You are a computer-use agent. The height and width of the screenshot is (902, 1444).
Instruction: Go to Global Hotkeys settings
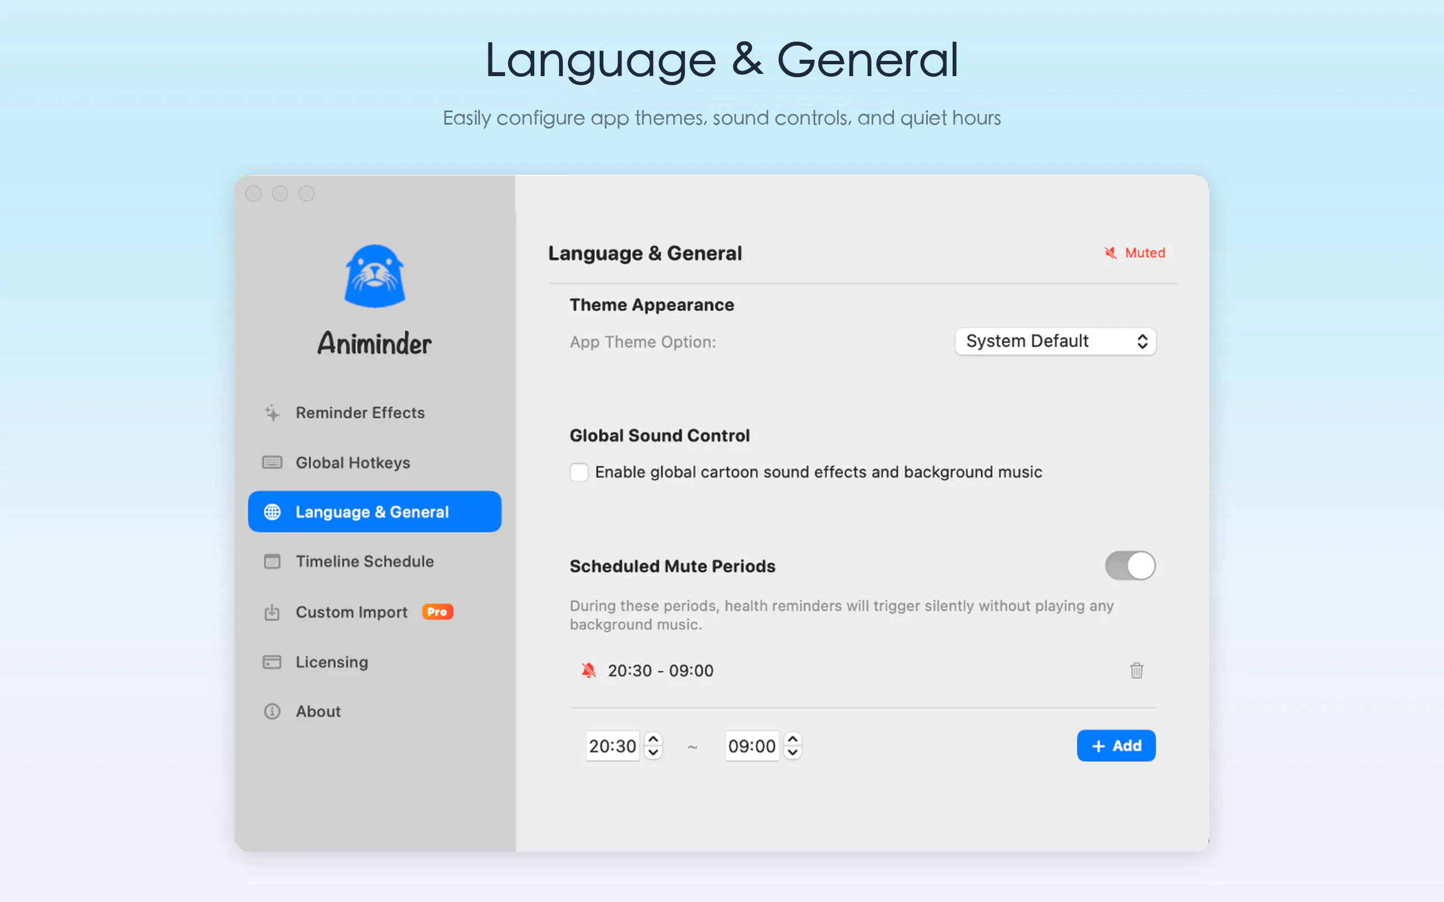click(374, 462)
